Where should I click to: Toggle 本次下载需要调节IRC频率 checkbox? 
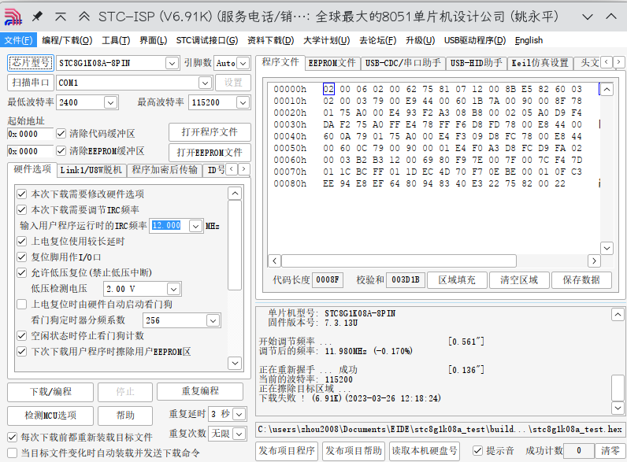point(21,210)
